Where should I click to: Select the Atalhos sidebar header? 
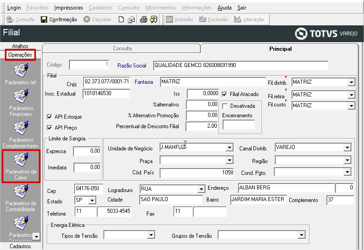coord(20,46)
